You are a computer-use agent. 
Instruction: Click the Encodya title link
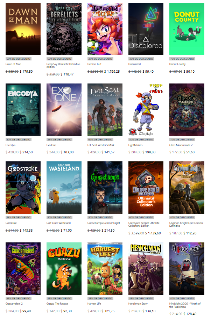tap(10, 145)
